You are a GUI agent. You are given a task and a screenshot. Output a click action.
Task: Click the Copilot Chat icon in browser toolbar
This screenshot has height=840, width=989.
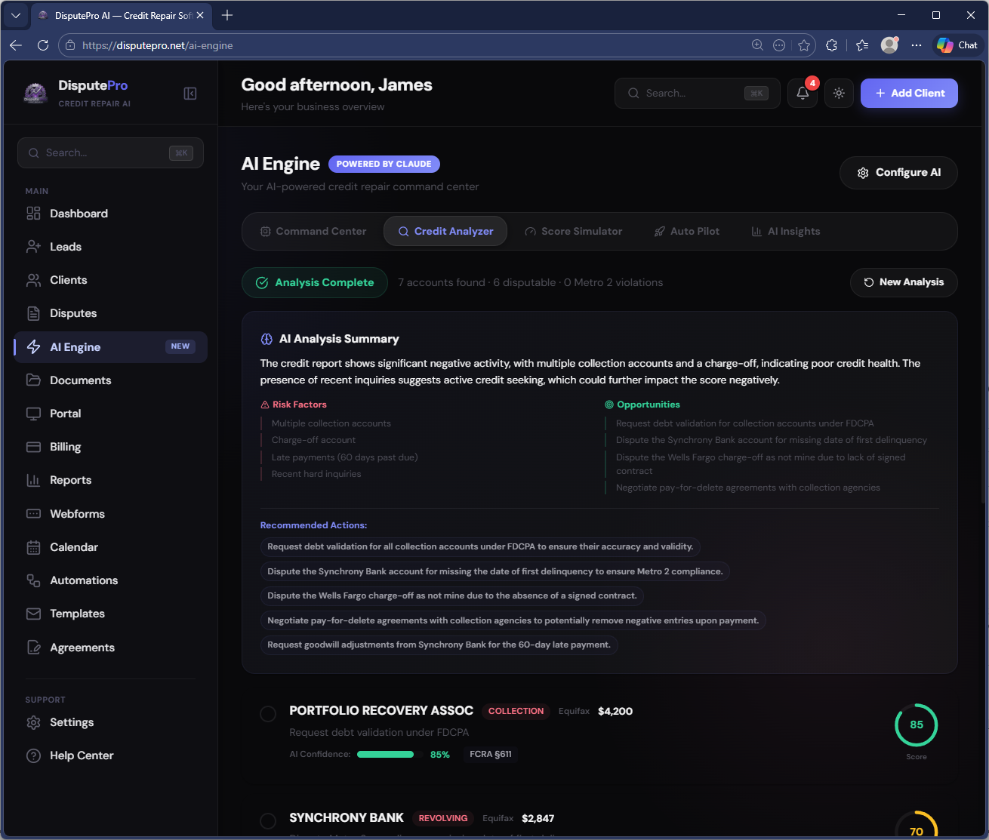click(945, 45)
